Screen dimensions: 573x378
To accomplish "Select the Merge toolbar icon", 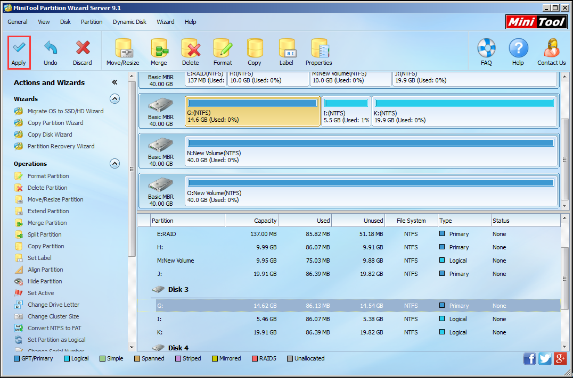I will pyautogui.click(x=159, y=53).
